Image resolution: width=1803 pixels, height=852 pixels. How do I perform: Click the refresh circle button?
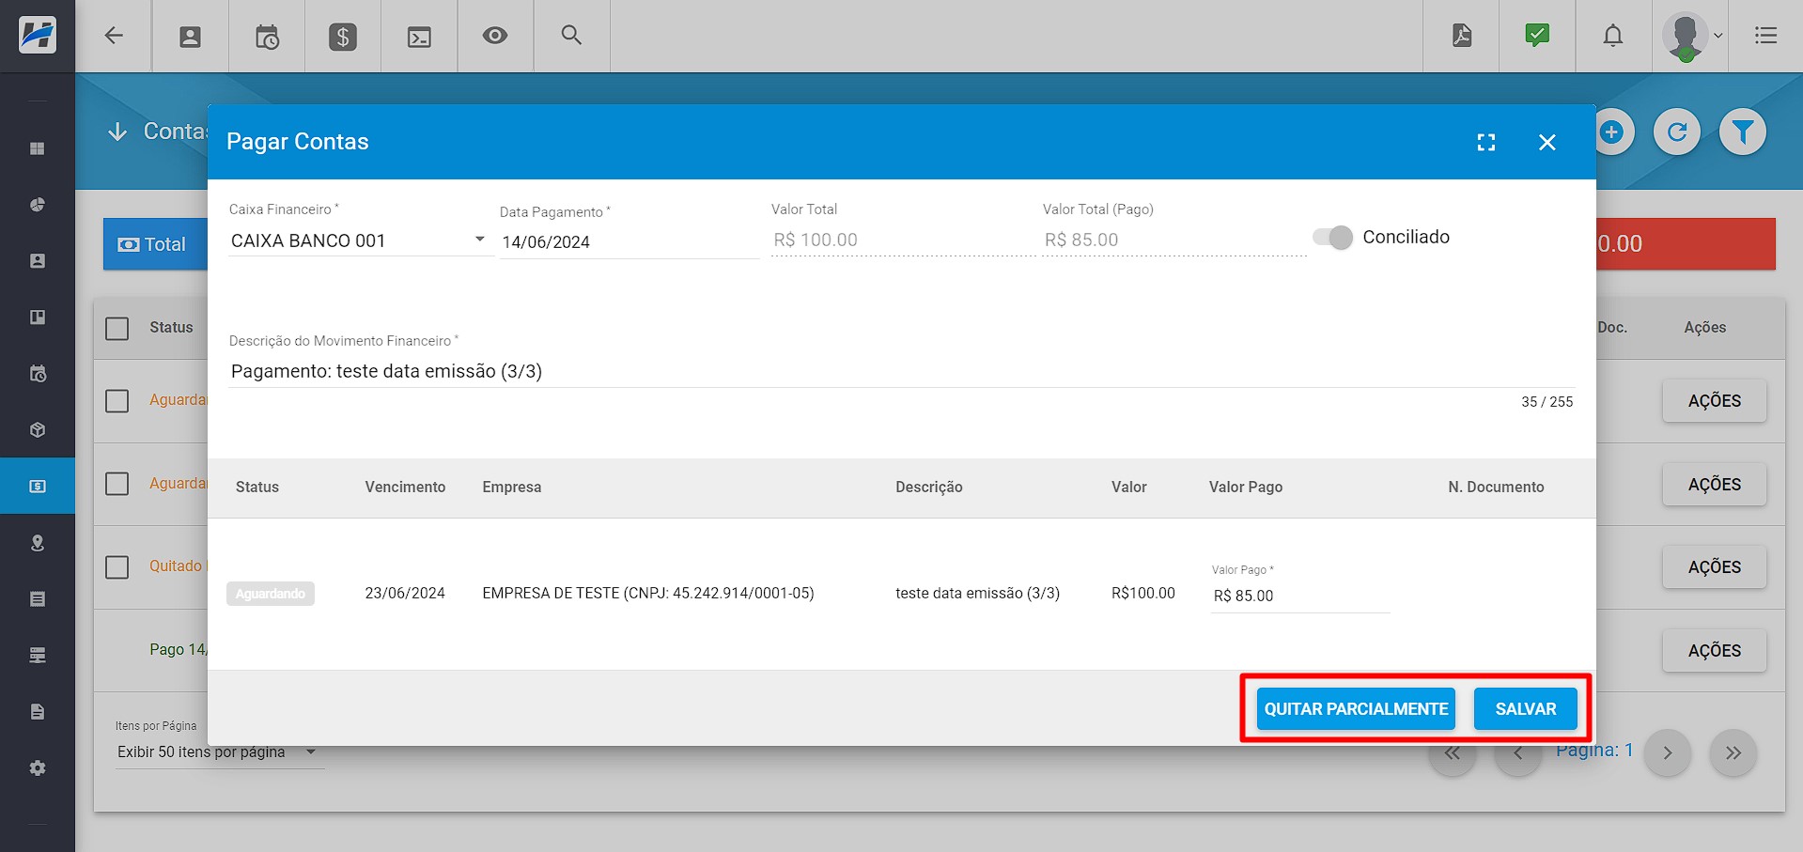click(1677, 132)
